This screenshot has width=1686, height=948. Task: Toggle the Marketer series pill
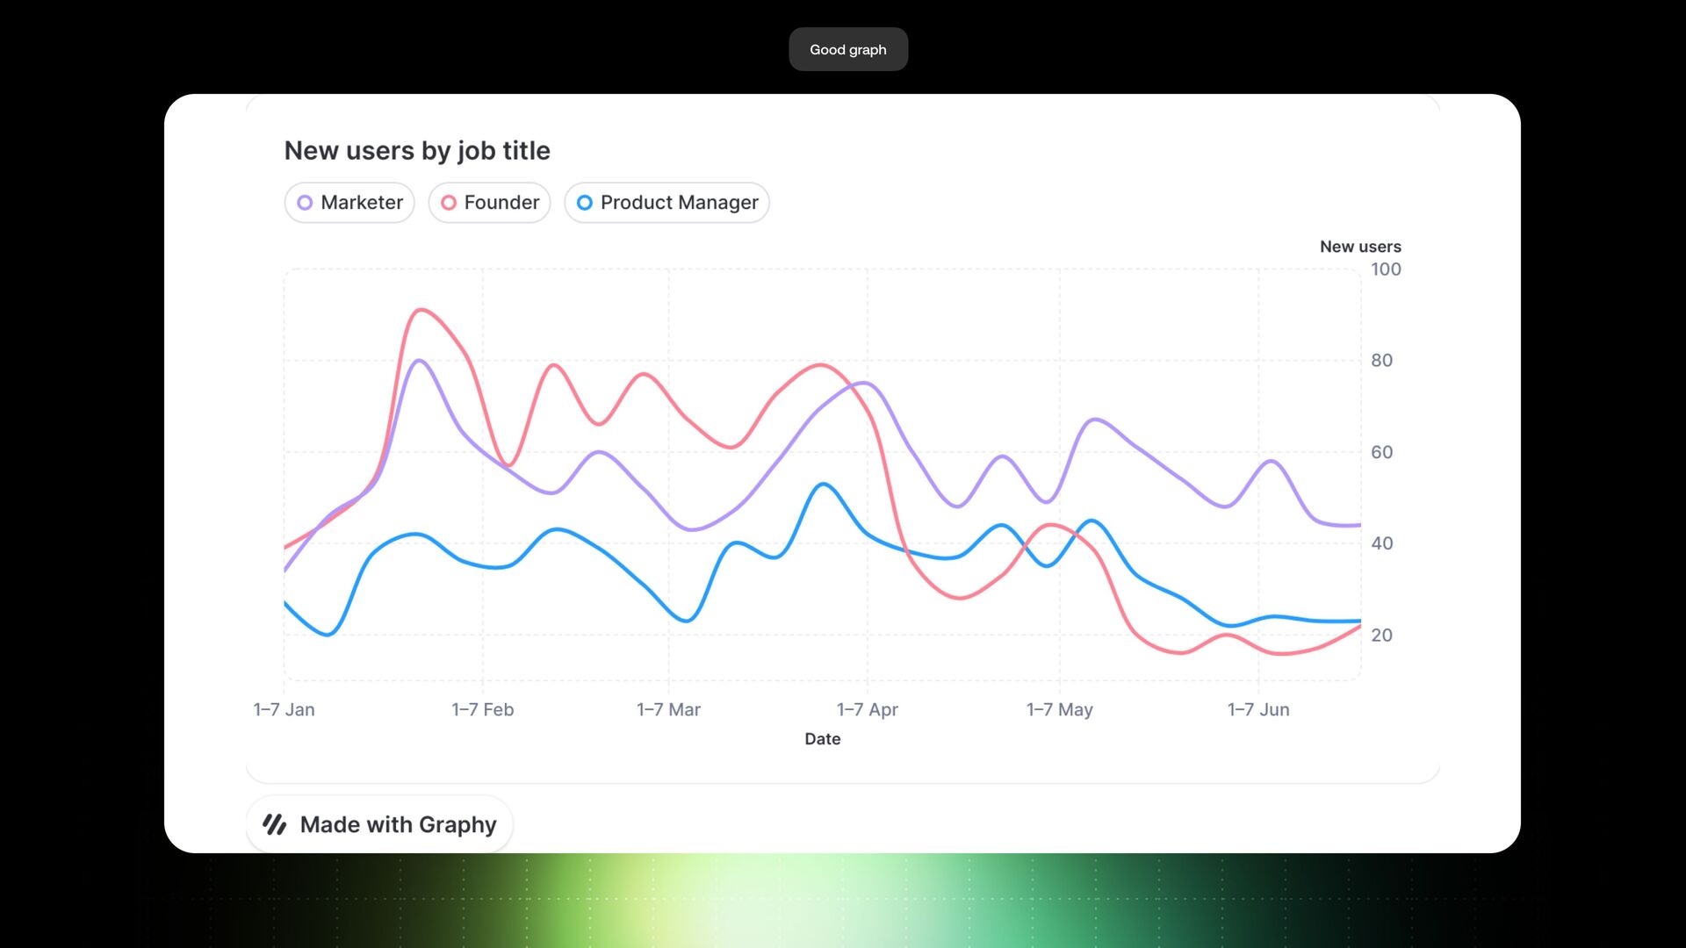349,203
